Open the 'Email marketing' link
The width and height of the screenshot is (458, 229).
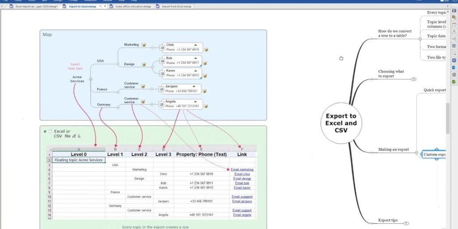coord(242,170)
